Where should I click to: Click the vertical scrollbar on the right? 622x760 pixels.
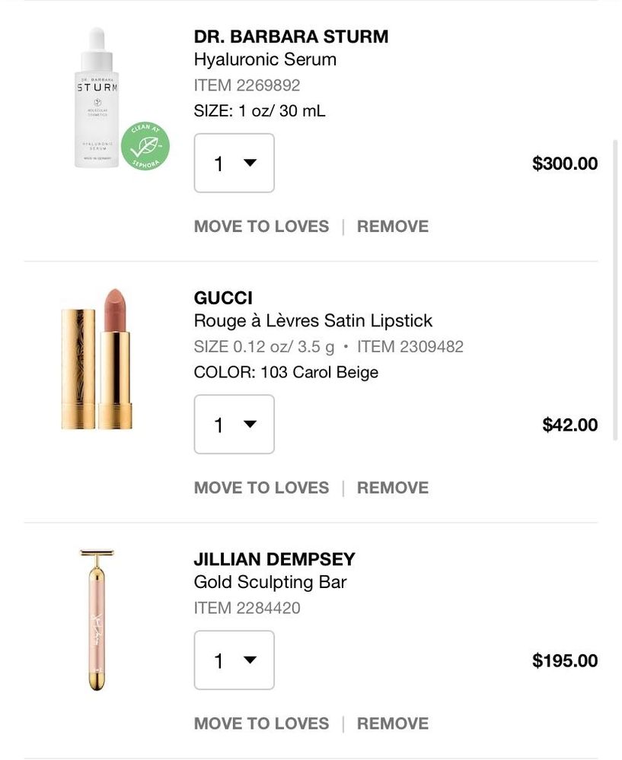click(x=615, y=289)
